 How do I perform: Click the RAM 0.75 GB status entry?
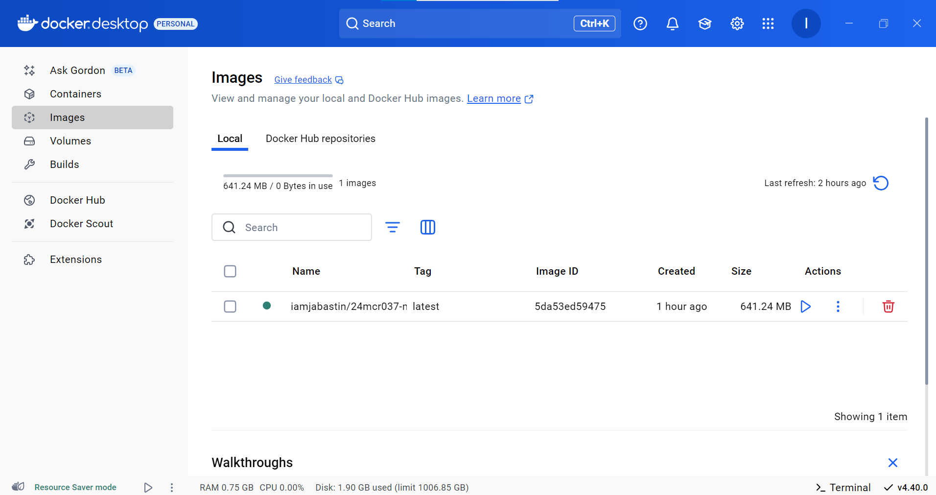227,488
